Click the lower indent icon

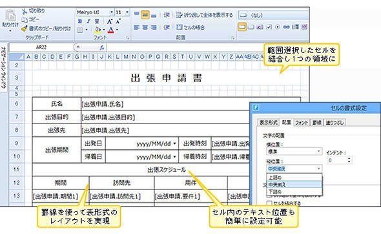tap(167, 27)
